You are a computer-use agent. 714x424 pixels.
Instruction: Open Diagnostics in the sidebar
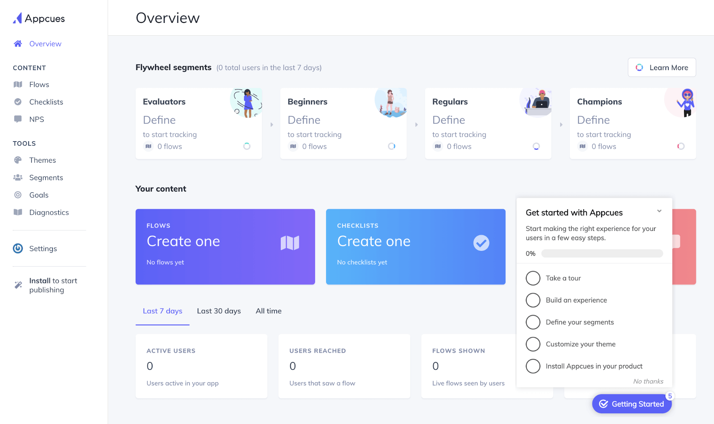click(49, 212)
